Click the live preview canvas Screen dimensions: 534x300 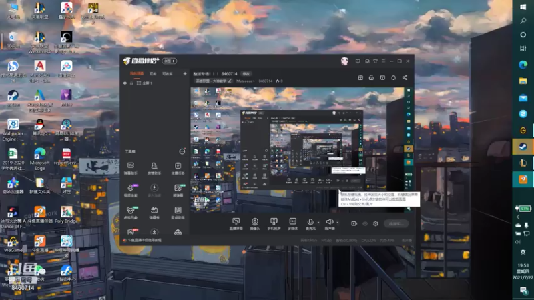point(297,149)
